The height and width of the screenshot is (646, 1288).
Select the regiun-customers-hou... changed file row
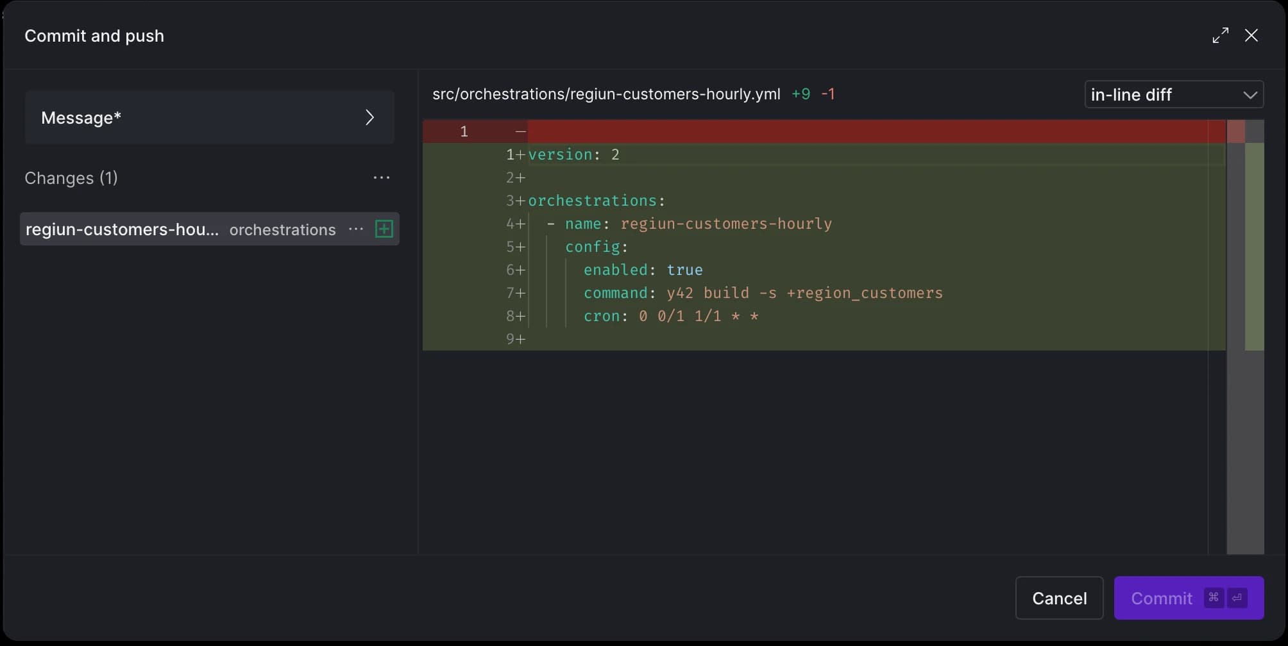click(x=210, y=229)
